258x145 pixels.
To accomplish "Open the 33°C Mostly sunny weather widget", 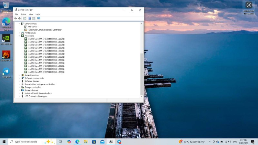I will [x=192, y=141].
